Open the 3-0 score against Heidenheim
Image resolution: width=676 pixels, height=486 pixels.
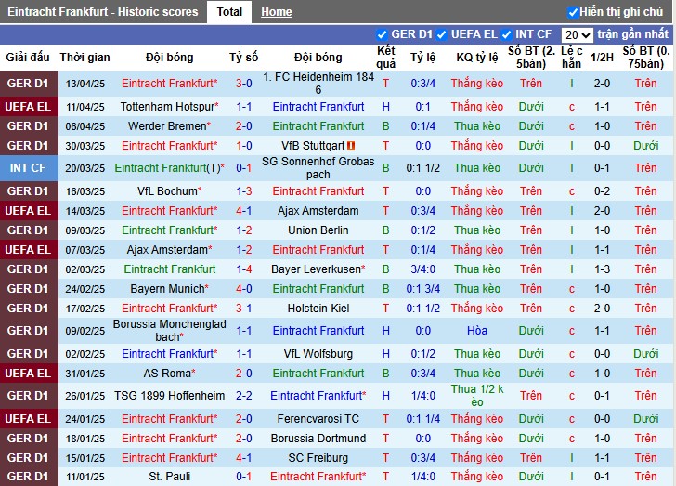click(x=243, y=84)
